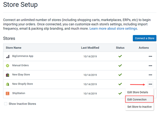Click the Connect a Store button
The height and width of the screenshot is (117, 162).
click(x=145, y=38)
